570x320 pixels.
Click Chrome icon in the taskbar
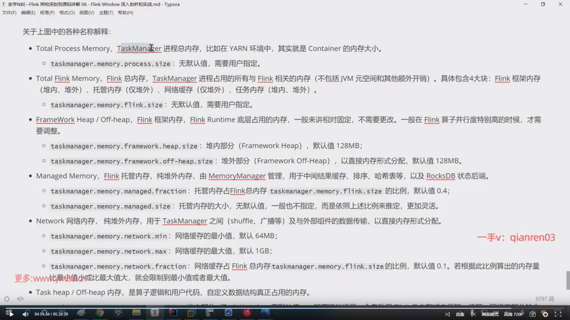[100, 313]
